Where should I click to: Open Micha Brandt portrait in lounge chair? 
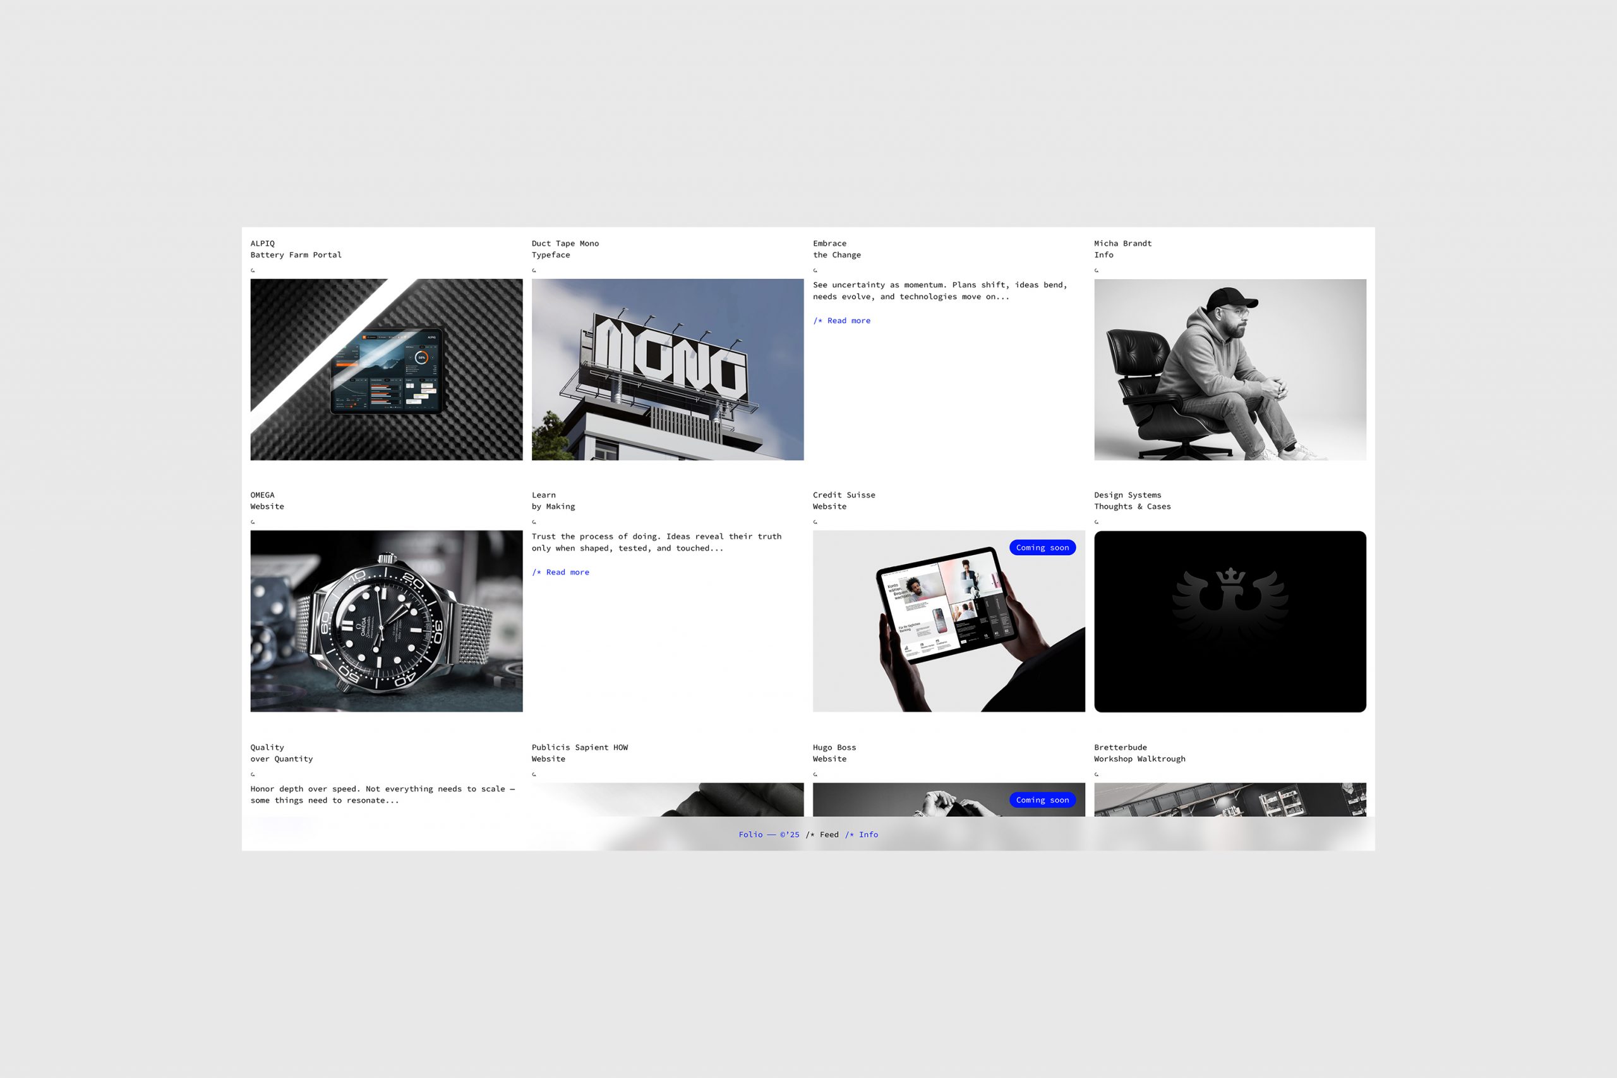(1230, 369)
